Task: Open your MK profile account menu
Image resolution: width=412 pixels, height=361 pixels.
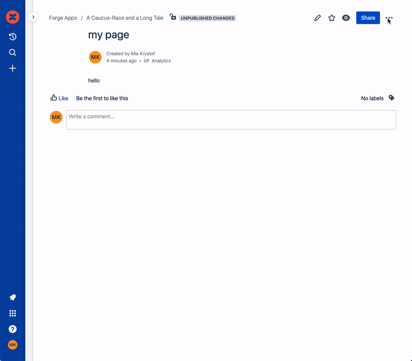Action: coord(12,344)
